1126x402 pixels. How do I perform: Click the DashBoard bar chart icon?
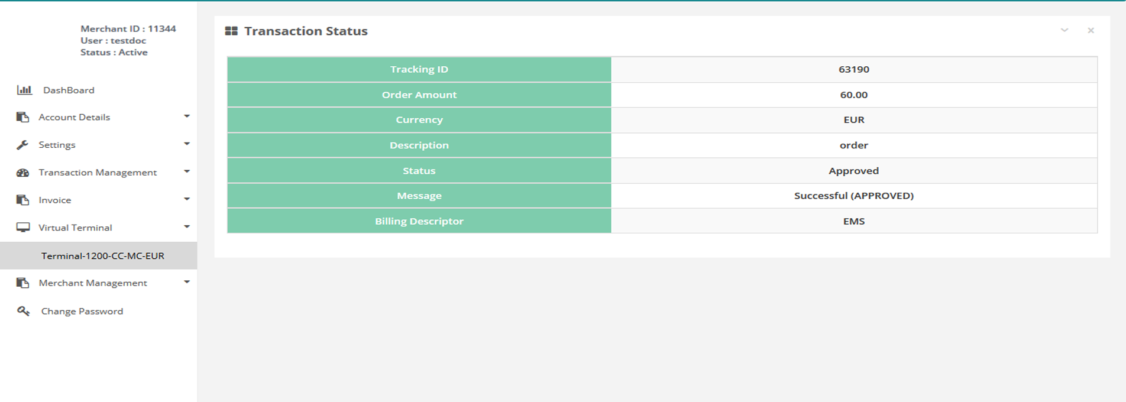click(24, 90)
